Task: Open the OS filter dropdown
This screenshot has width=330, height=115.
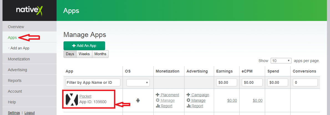Action: (138, 82)
